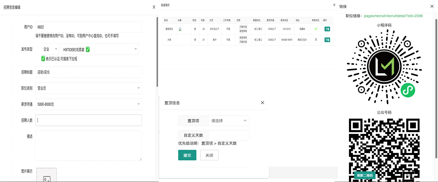Click 下载 button for the 大师 resume row
438x182 pixels.
[327, 40]
